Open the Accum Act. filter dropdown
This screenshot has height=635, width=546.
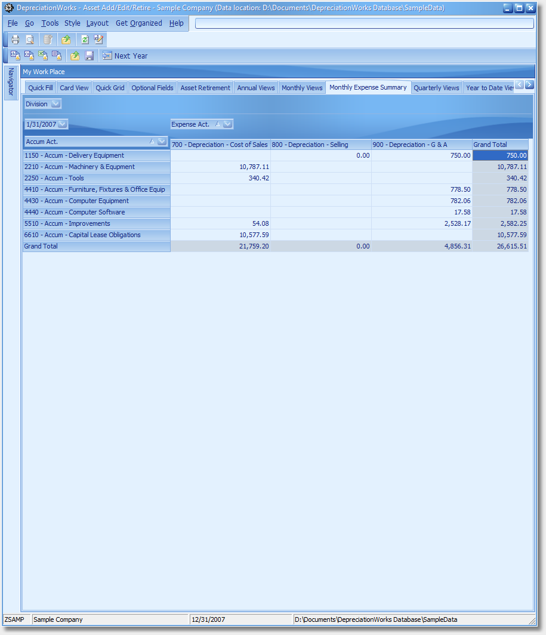click(x=162, y=142)
